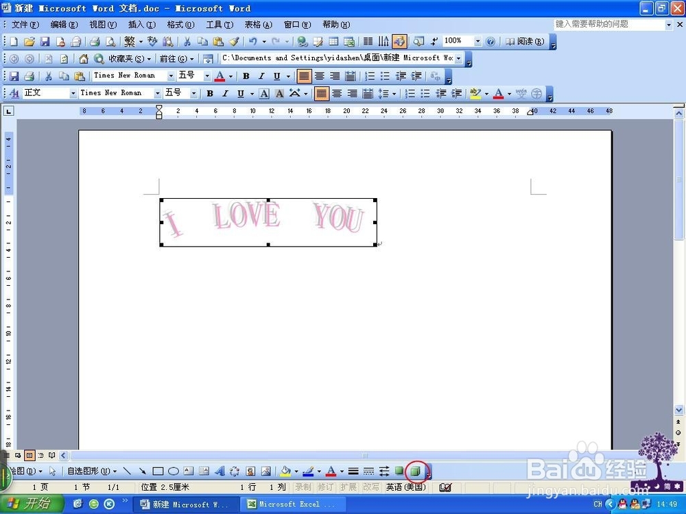Select the Arrow drawing tool
Image resolution: width=686 pixels, height=514 pixels.
[142, 472]
